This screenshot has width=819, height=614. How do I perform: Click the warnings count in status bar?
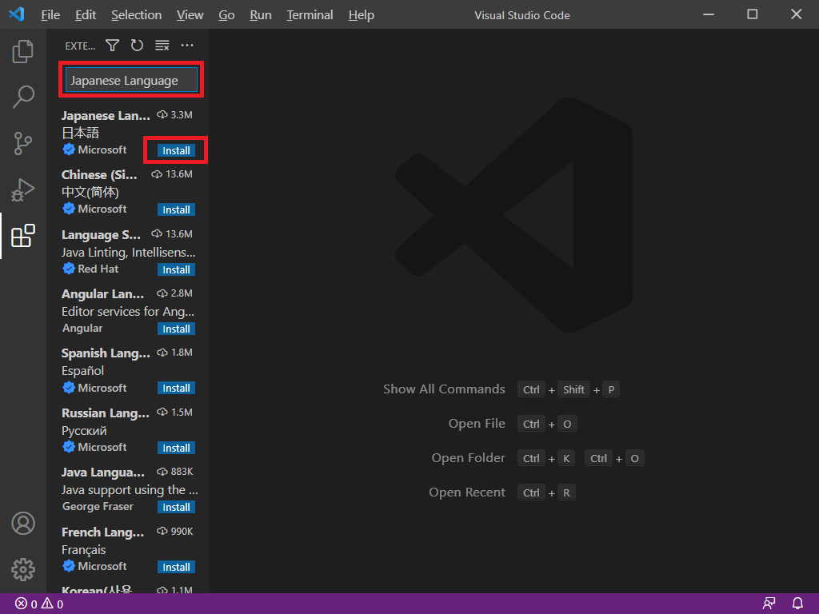click(x=52, y=604)
